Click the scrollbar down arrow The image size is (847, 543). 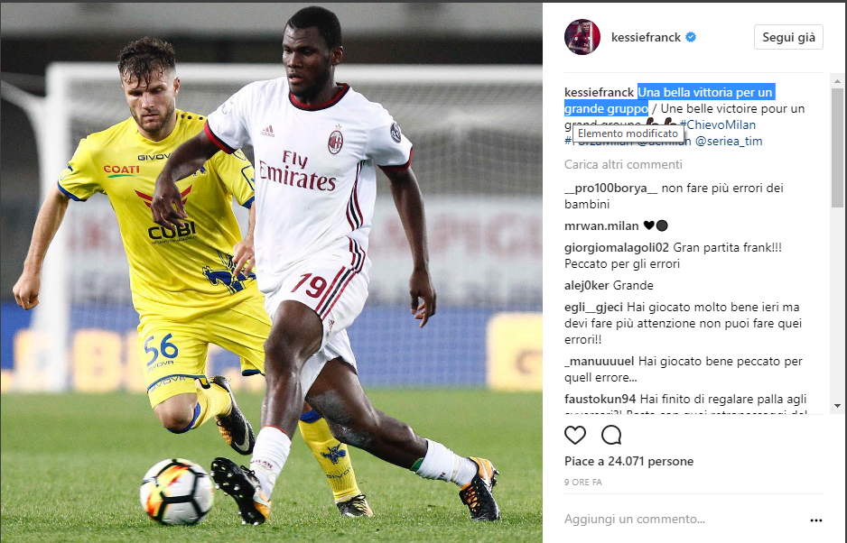tap(837, 405)
